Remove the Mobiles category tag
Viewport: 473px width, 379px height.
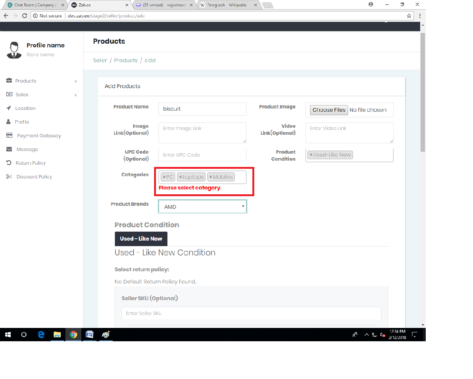coord(211,177)
